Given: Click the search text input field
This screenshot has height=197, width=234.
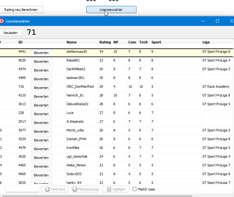Looking at the screenshot, I should [x=22, y=189].
